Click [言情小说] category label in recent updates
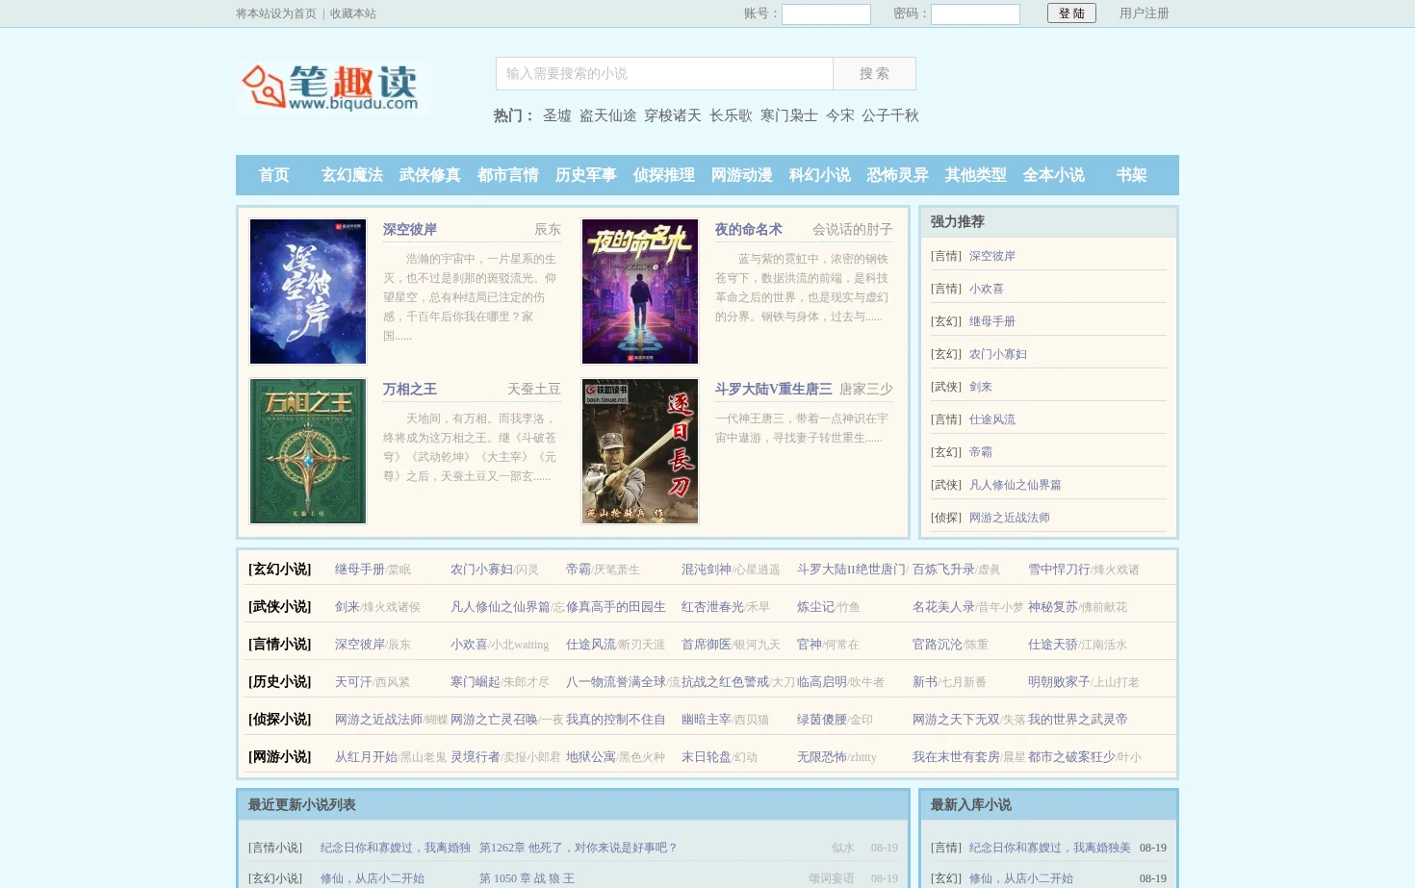Image resolution: width=1415 pixels, height=888 pixels. click(x=275, y=848)
